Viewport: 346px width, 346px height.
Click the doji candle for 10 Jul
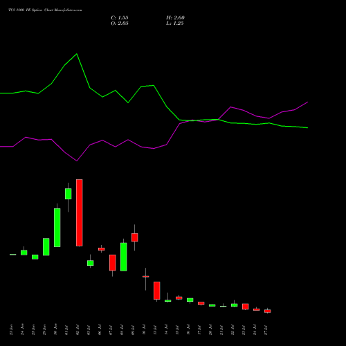(x=146, y=276)
